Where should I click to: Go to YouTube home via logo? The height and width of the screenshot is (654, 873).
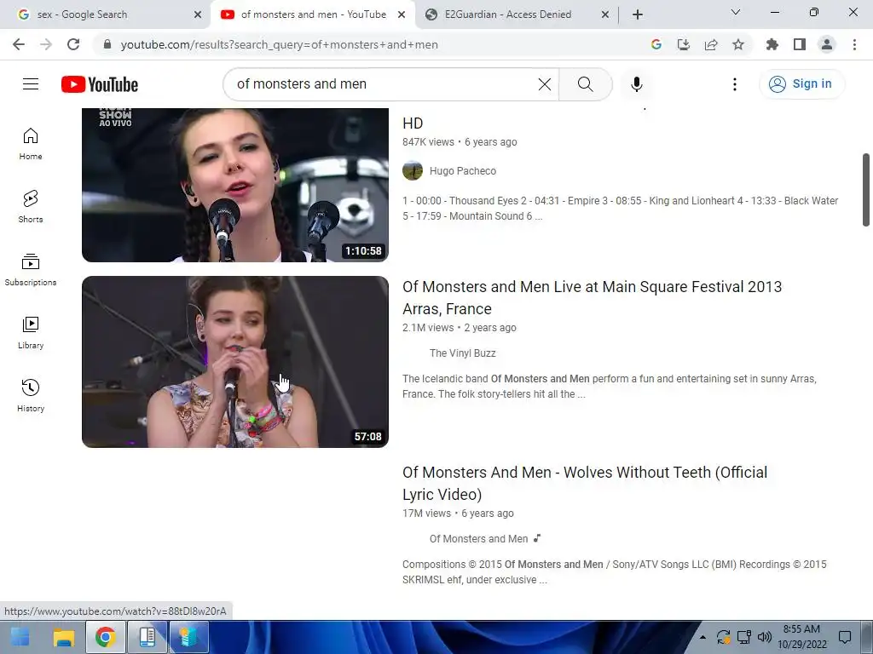point(100,84)
